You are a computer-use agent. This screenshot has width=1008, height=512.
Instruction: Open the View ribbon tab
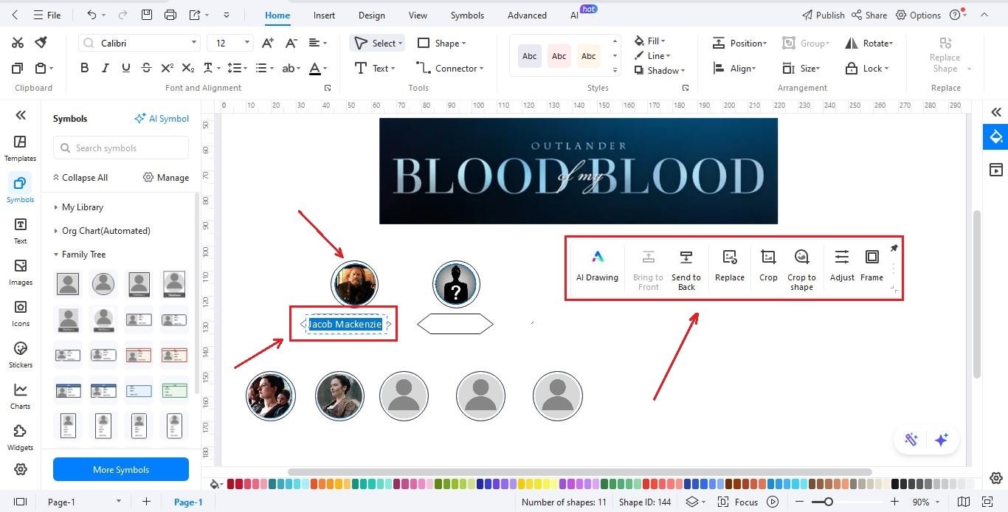418,15
